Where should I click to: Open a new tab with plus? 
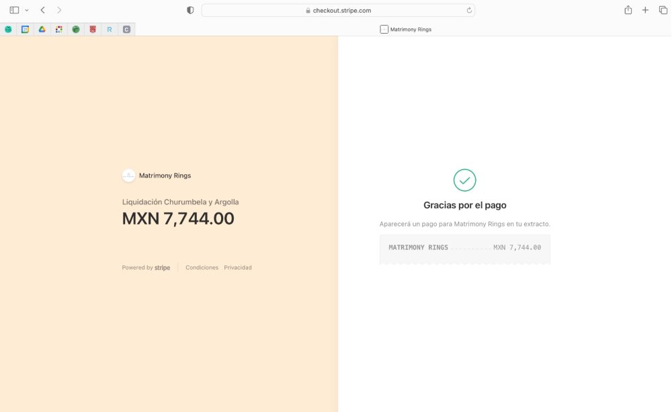point(645,10)
